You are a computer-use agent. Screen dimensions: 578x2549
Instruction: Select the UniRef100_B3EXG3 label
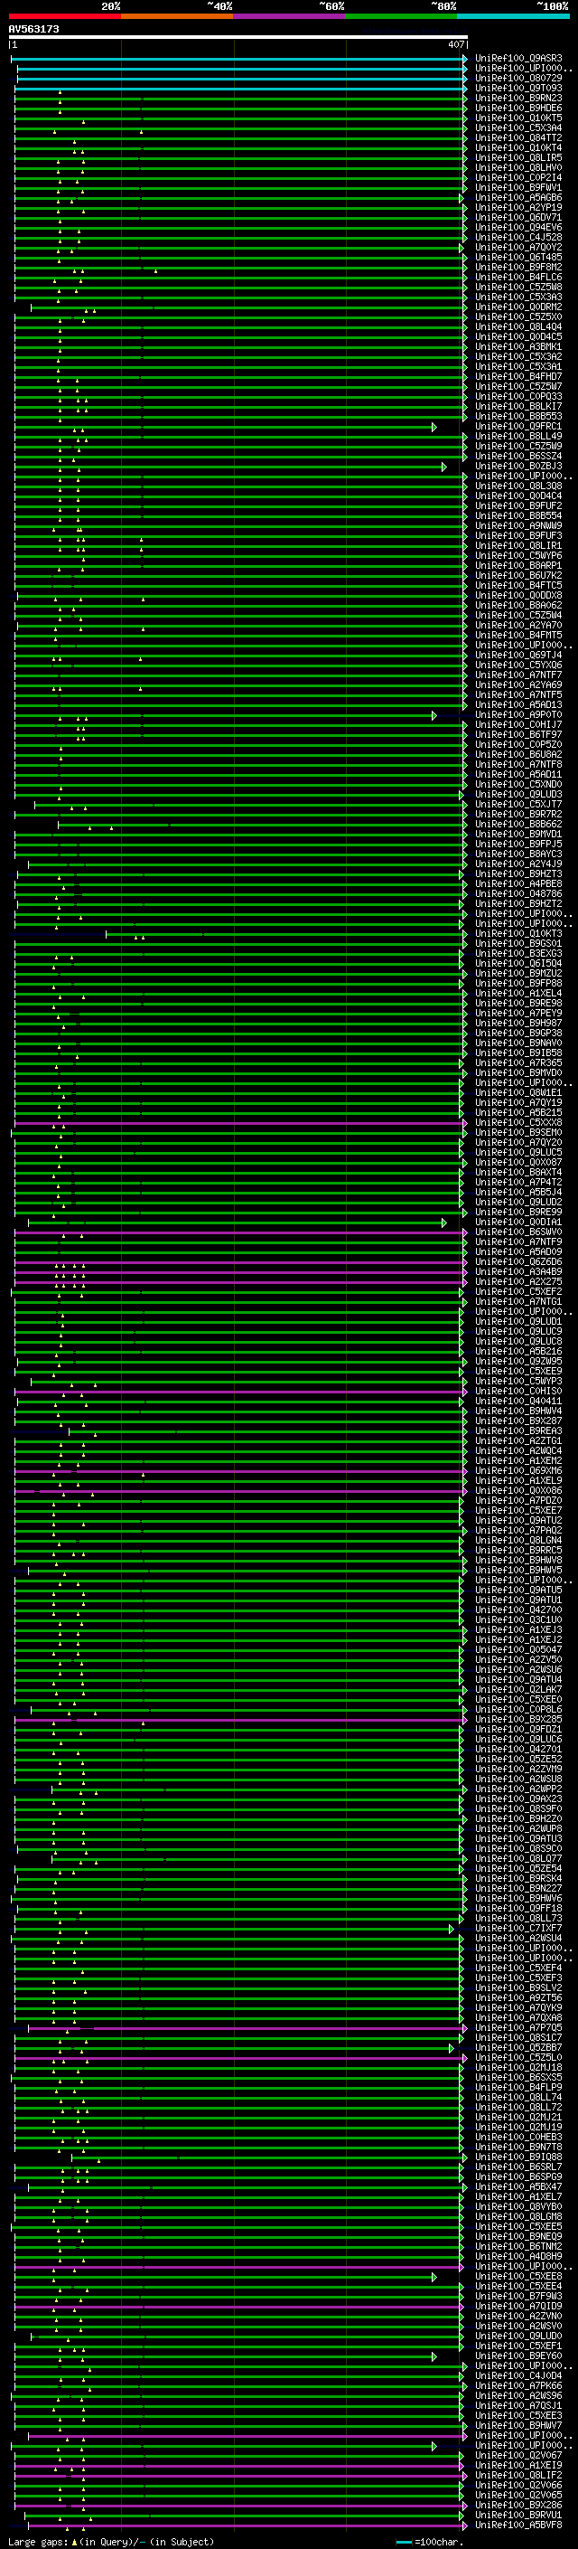coord(518,953)
